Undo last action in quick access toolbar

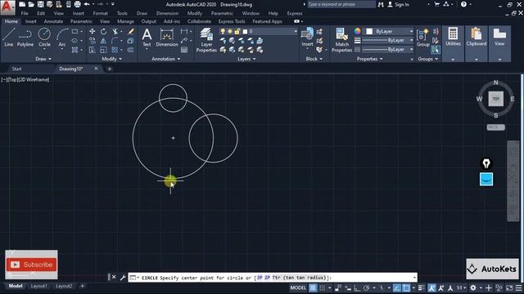tap(87, 4)
